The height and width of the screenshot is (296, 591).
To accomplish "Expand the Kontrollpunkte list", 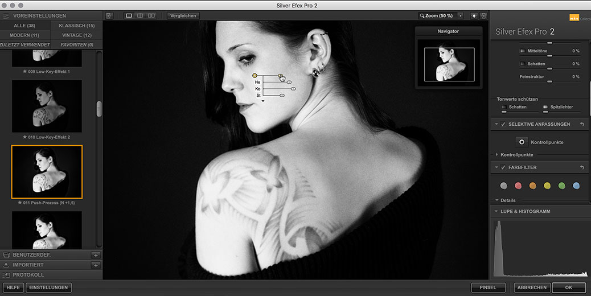I will point(497,155).
